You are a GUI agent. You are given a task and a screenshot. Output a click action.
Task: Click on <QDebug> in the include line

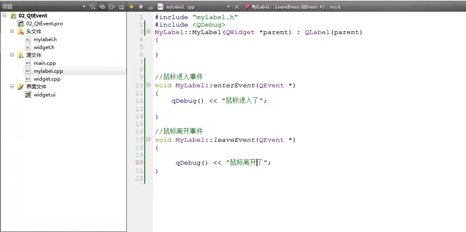[x=209, y=25]
